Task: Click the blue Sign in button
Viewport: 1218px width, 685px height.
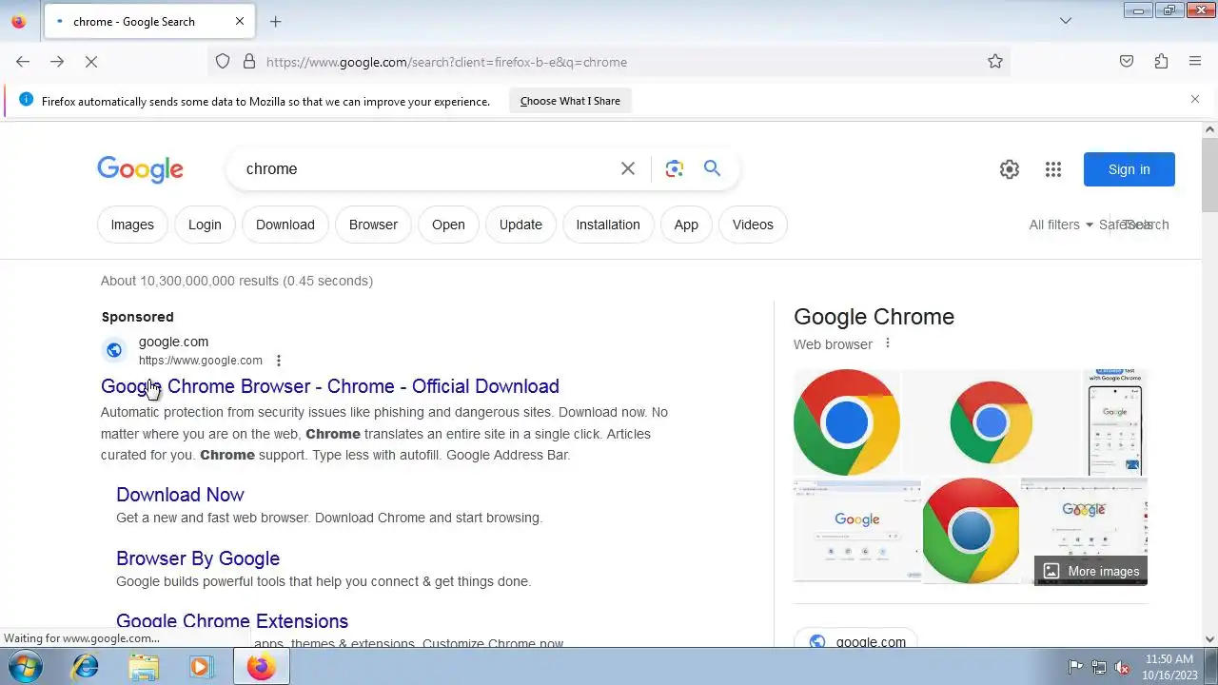Action: pyautogui.click(x=1130, y=169)
